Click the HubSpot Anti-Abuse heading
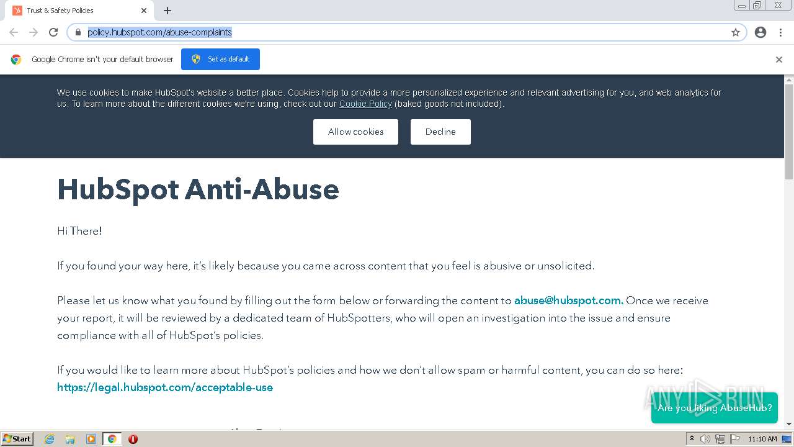Image resolution: width=794 pixels, height=447 pixels. pyautogui.click(x=198, y=189)
